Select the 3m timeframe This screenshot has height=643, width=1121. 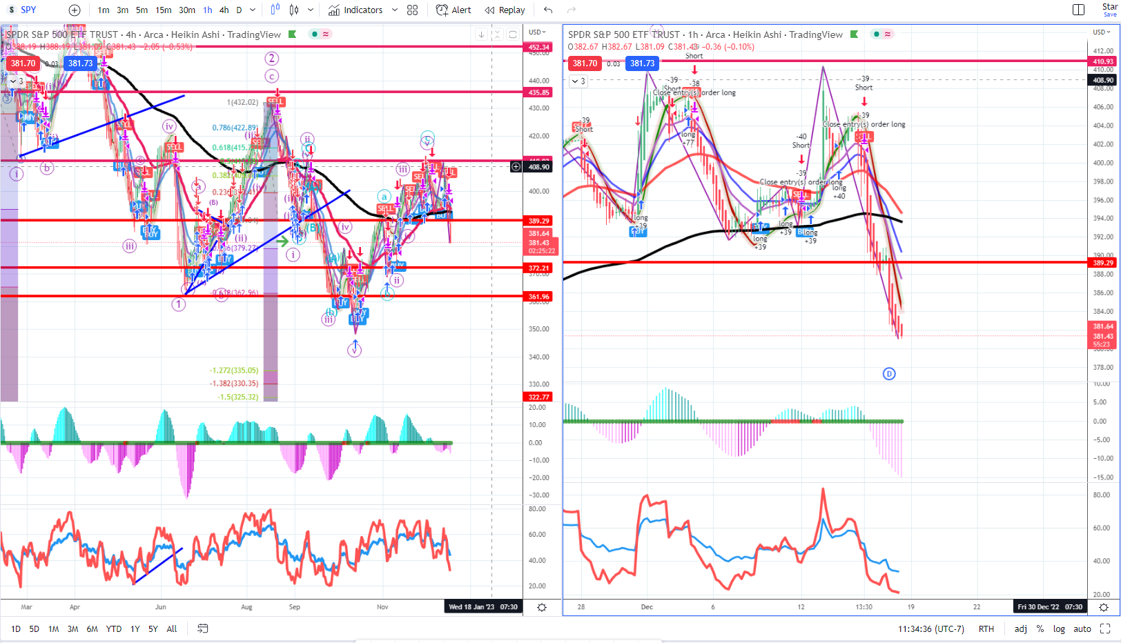click(x=123, y=10)
